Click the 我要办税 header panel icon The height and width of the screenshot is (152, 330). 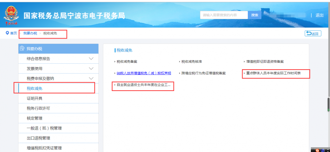22,49
